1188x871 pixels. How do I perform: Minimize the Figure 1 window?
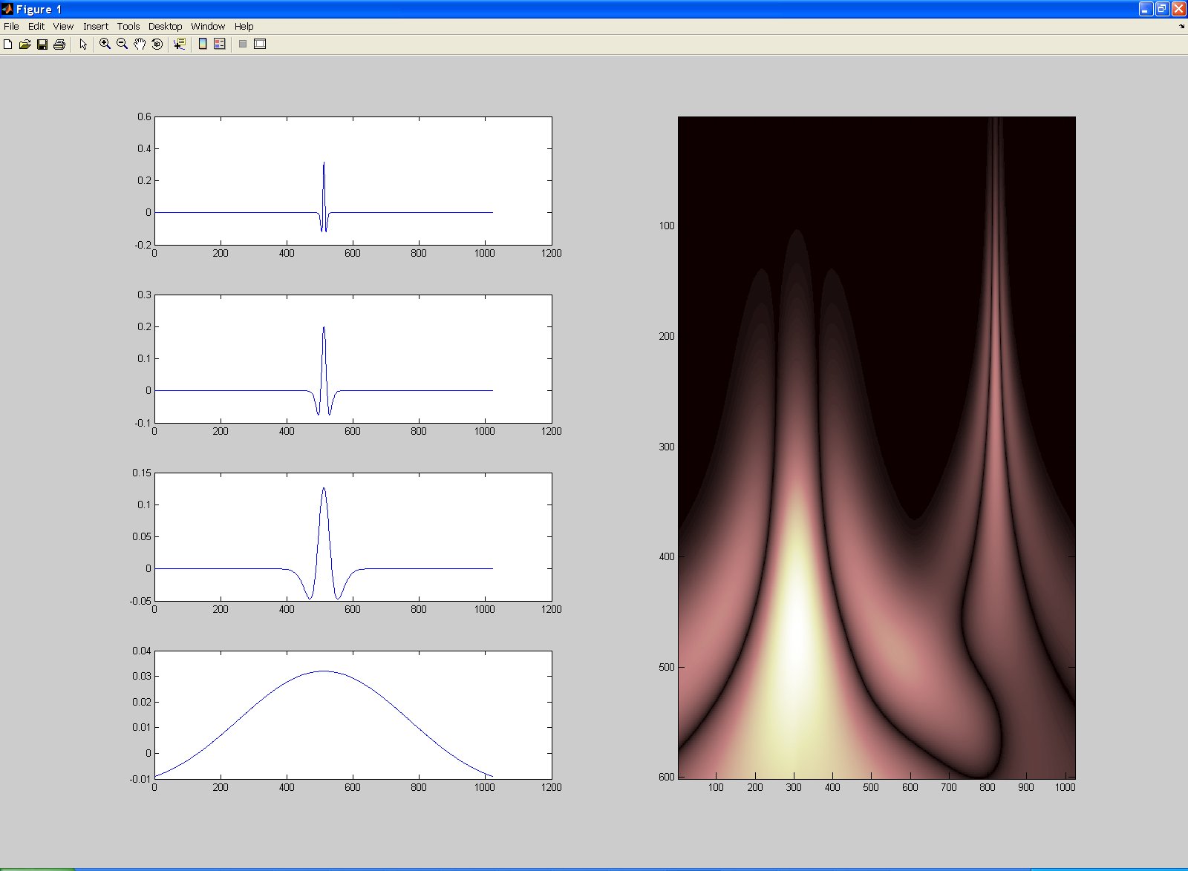(x=1146, y=9)
